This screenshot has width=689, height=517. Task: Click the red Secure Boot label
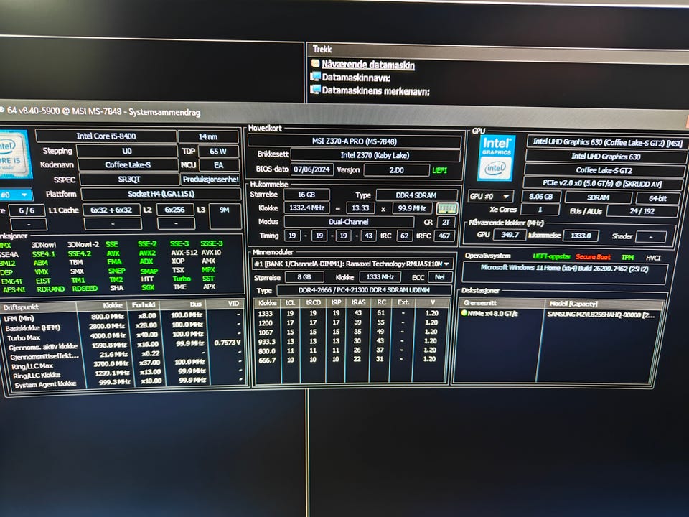pos(593,257)
